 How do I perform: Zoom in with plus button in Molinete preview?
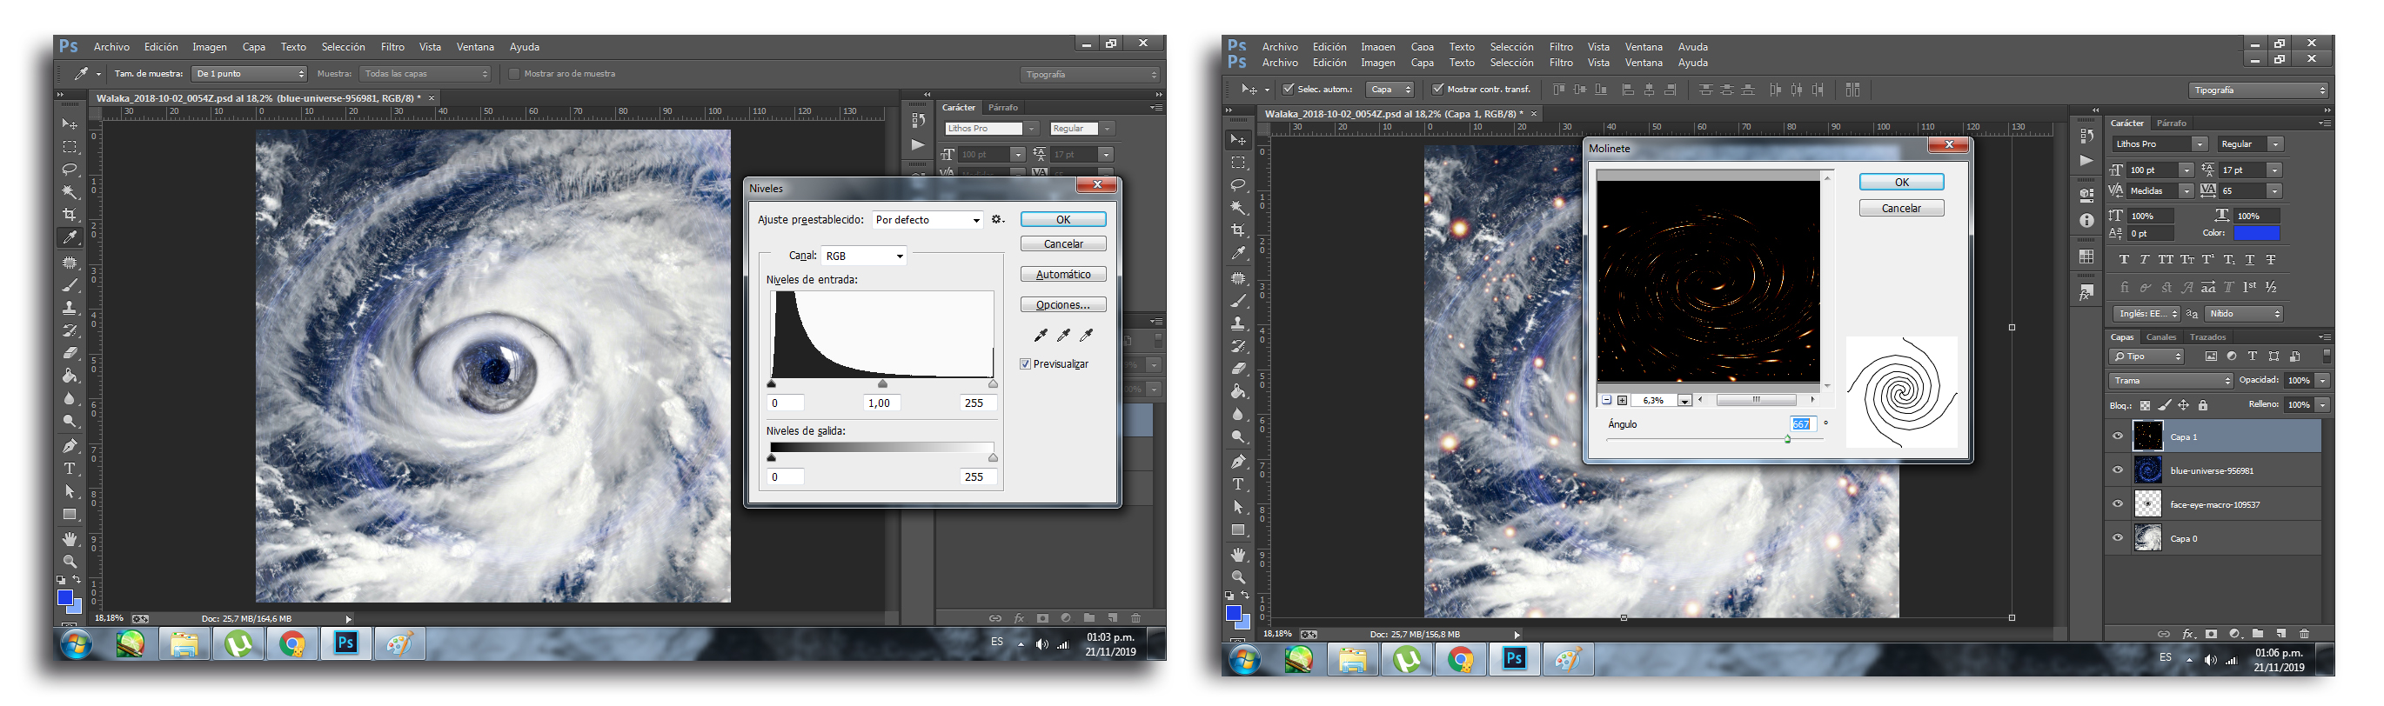1623,401
